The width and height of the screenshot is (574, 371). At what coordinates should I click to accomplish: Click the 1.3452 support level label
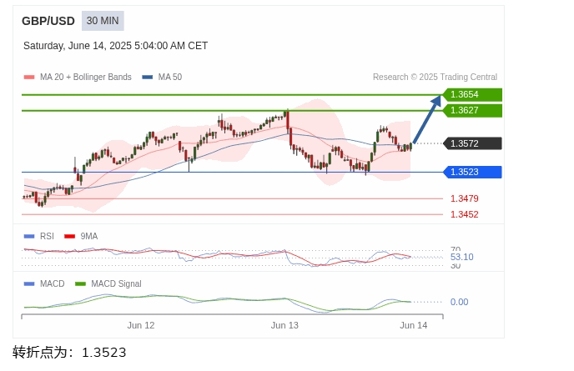pos(464,214)
